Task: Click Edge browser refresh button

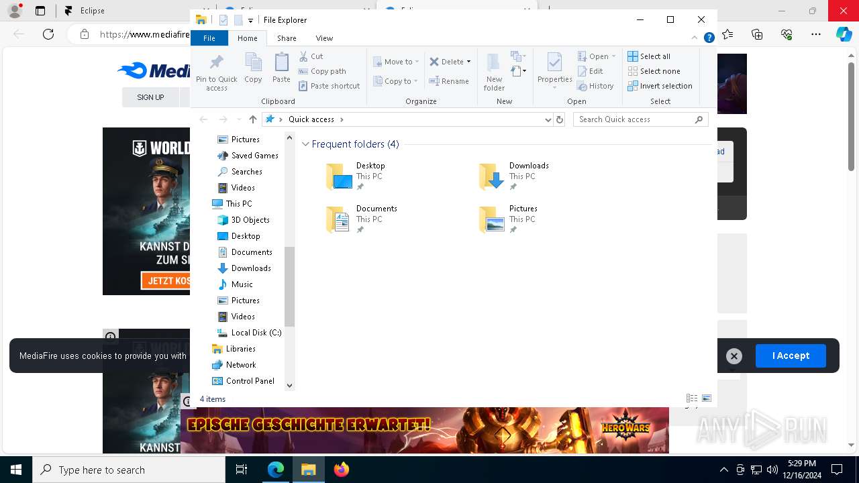Action: pyautogui.click(x=48, y=34)
